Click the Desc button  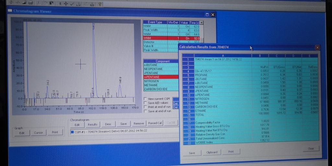tap(108, 124)
